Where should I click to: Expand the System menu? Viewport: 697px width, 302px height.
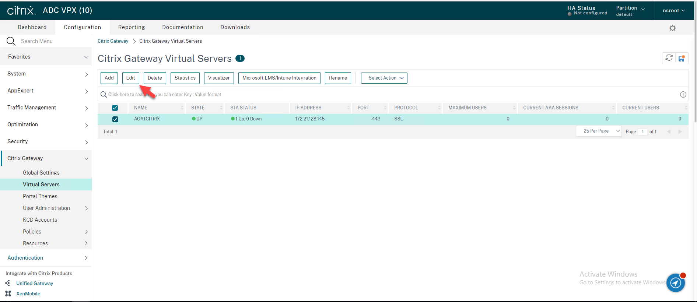pos(46,74)
